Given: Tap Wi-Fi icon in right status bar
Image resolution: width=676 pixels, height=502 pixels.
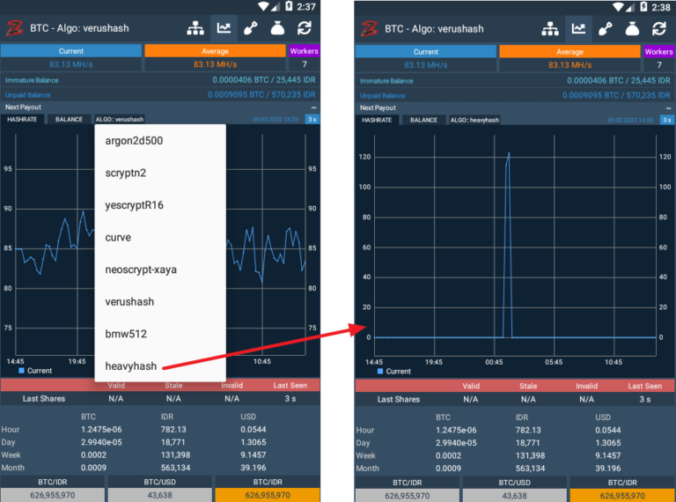Looking at the screenshot, I should (x=619, y=7).
